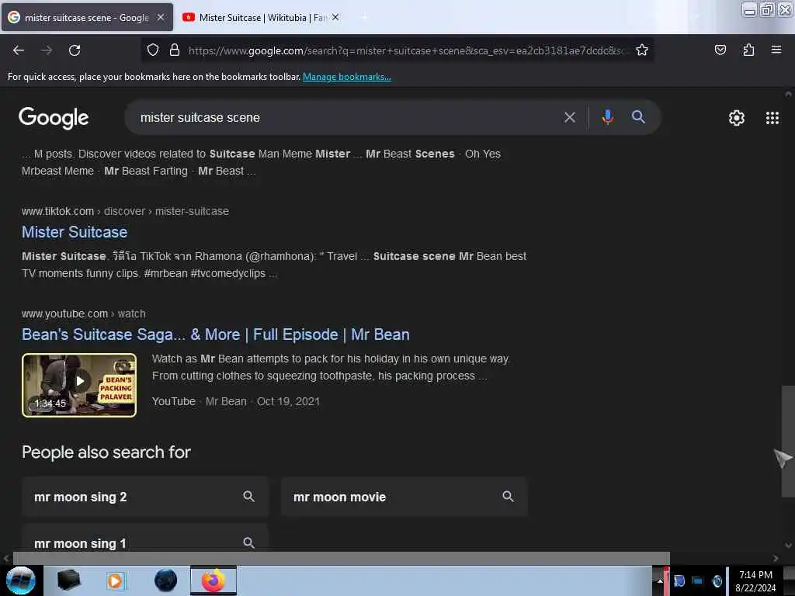
Task: Open the black box taskbar icon
Action: pyautogui.click(x=68, y=580)
